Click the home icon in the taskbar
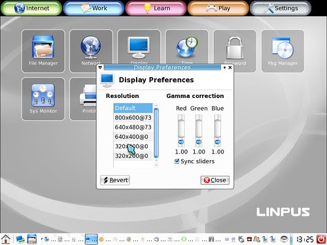This screenshot has width=327, height=245. pyautogui.click(x=6, y=239)
